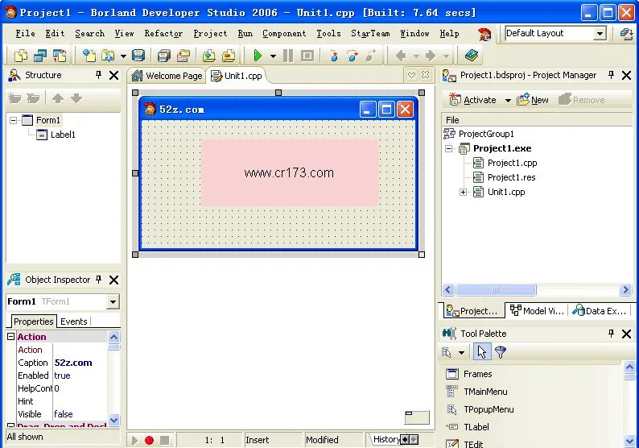Open the Tool Palette categories dropdown arrow

click(x=461, y=353)
